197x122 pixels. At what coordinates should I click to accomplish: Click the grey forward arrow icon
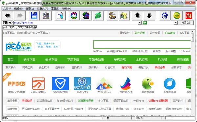(x=20, y=16)
